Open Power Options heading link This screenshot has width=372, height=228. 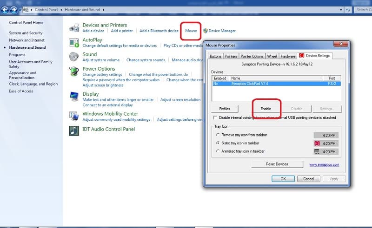(99, 69)
